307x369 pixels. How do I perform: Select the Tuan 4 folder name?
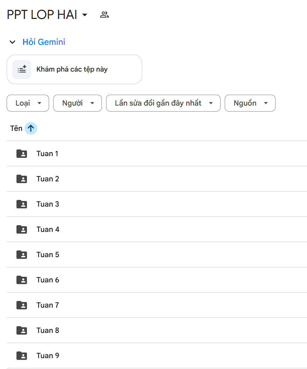[48, 229]
